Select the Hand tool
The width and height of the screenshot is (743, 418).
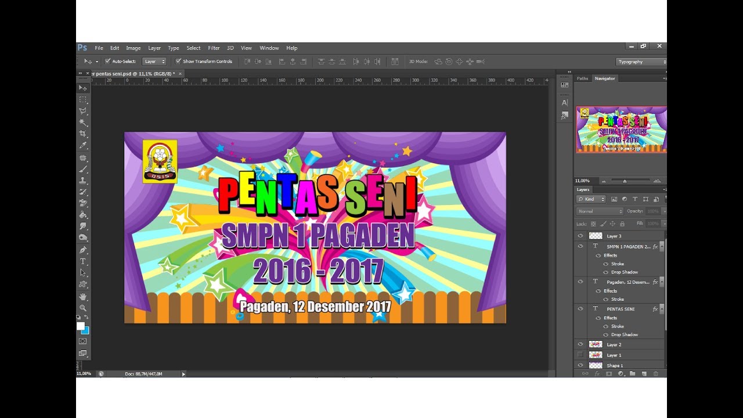coord(83,297)
